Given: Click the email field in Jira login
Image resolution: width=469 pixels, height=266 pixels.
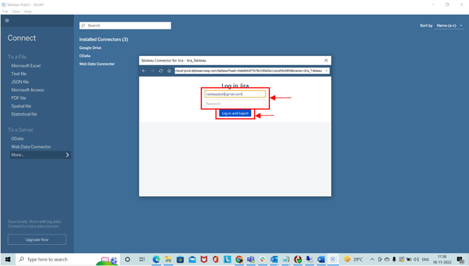Looking at the screenshot, I should pyautogui.click(x=235, y=94).
